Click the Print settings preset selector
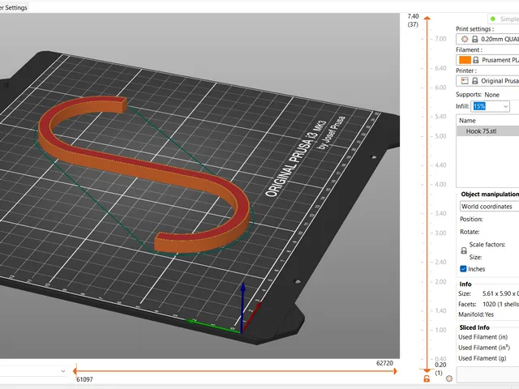The height and width of the screenshot is (389, 519). 487,39
